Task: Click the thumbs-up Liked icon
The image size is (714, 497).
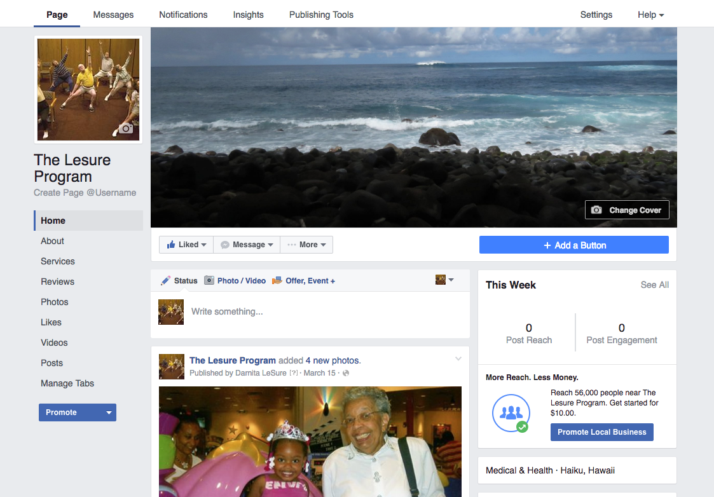Action: pos(171,245)
